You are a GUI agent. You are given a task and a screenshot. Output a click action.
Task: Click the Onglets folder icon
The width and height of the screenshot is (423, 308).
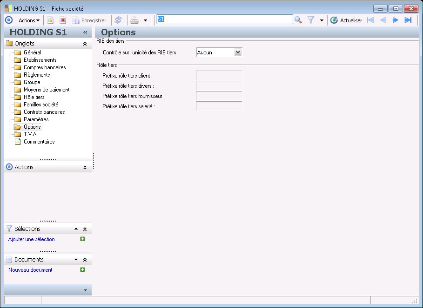pyautogui.click(x=9, y=43)
